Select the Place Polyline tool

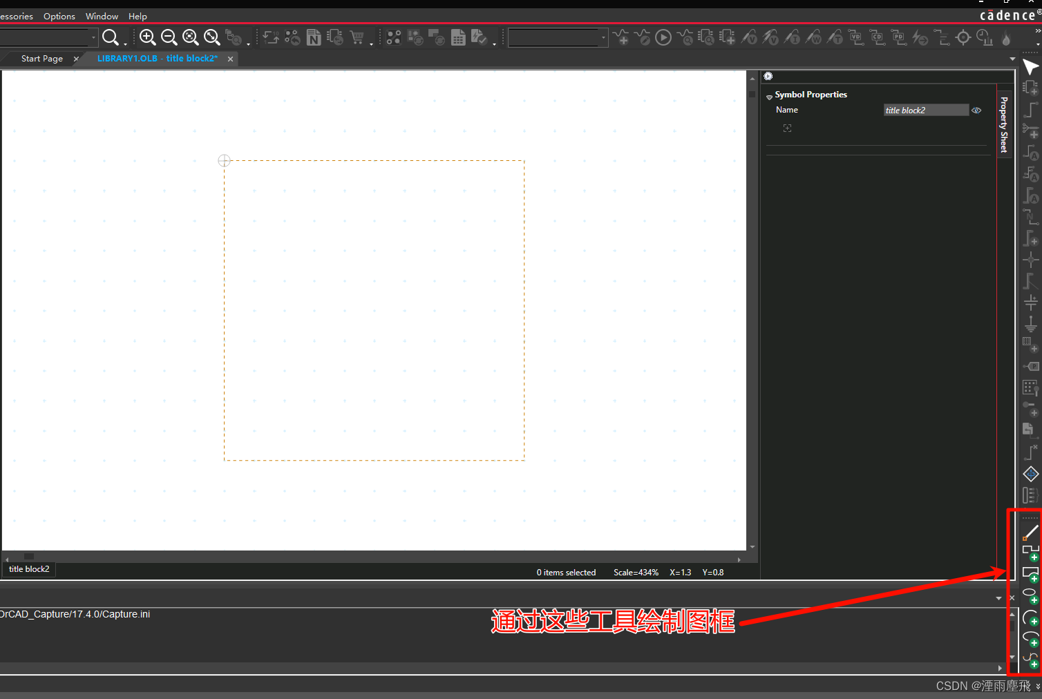pyautogui.click(x=1030, y=553)
